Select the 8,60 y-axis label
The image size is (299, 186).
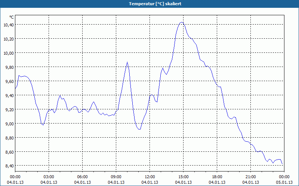pos(10,152)
